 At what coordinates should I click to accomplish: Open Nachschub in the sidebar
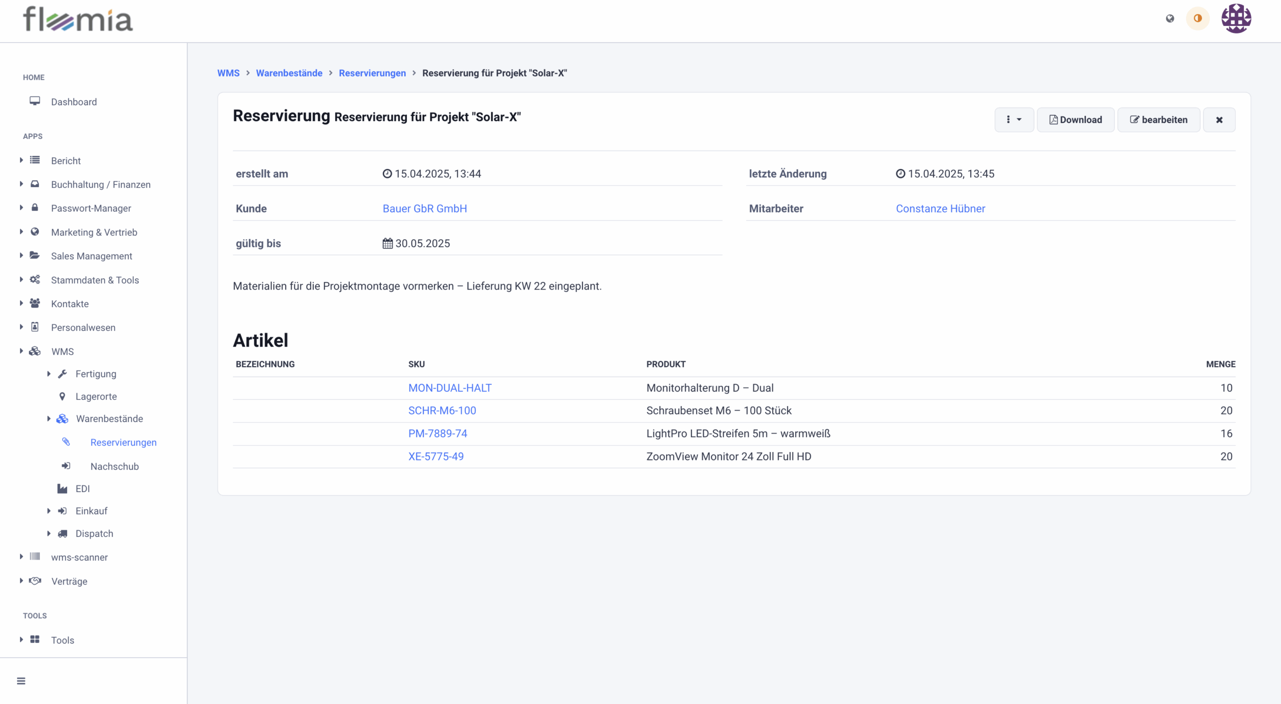tap(115, 466)
